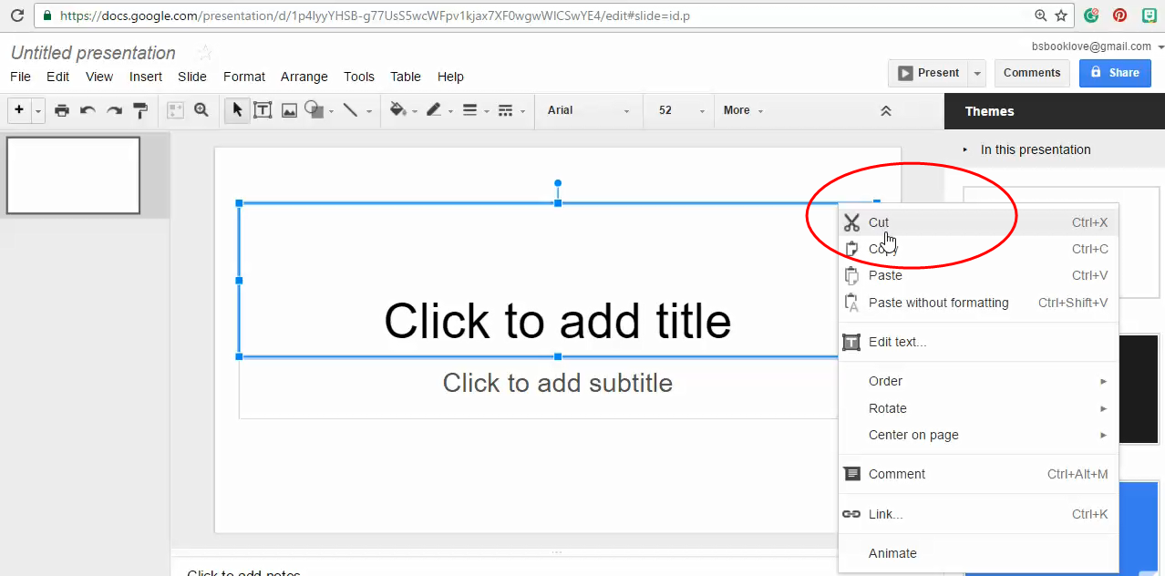Click the Zoom icon in the toolbar
The height and width of the screenshot is (576, 1165).
click(x=201, y=109)
